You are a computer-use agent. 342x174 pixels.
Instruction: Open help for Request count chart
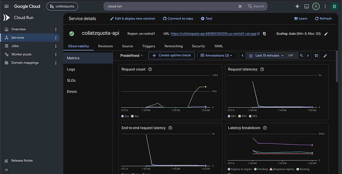point(150,69)
